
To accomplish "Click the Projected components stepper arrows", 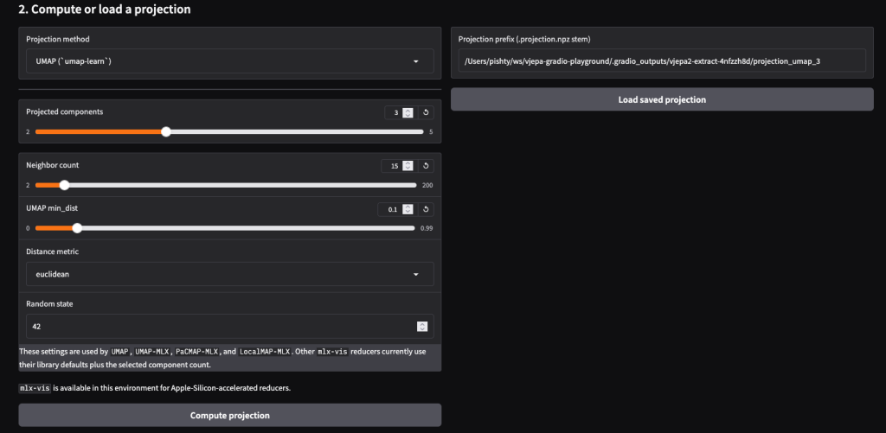I will (408, 112).
